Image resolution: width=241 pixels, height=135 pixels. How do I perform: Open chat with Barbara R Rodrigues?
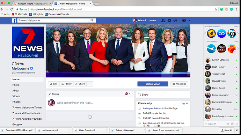(x=221, y=102)
